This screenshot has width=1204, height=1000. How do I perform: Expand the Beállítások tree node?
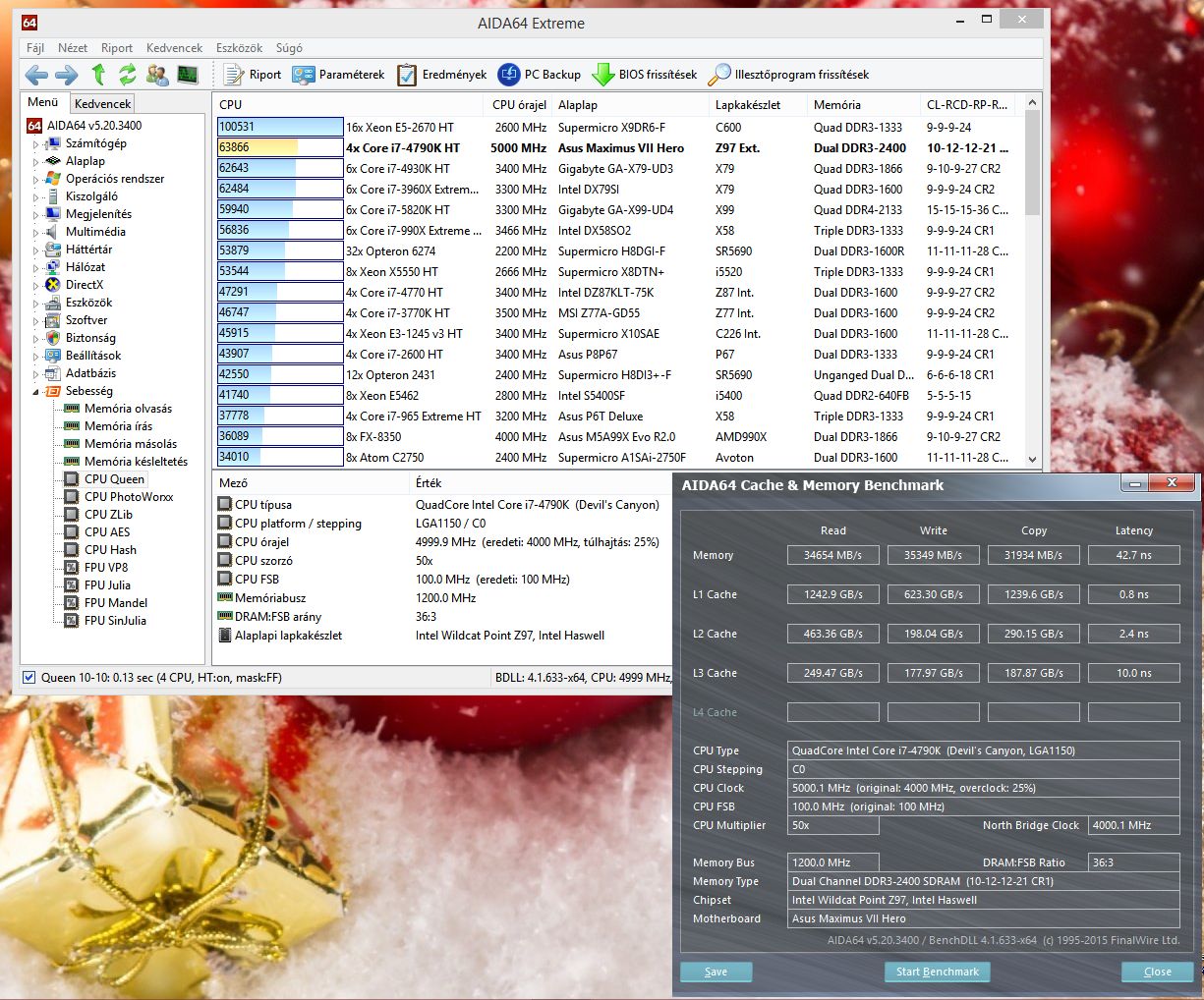[x=36, y=356]
